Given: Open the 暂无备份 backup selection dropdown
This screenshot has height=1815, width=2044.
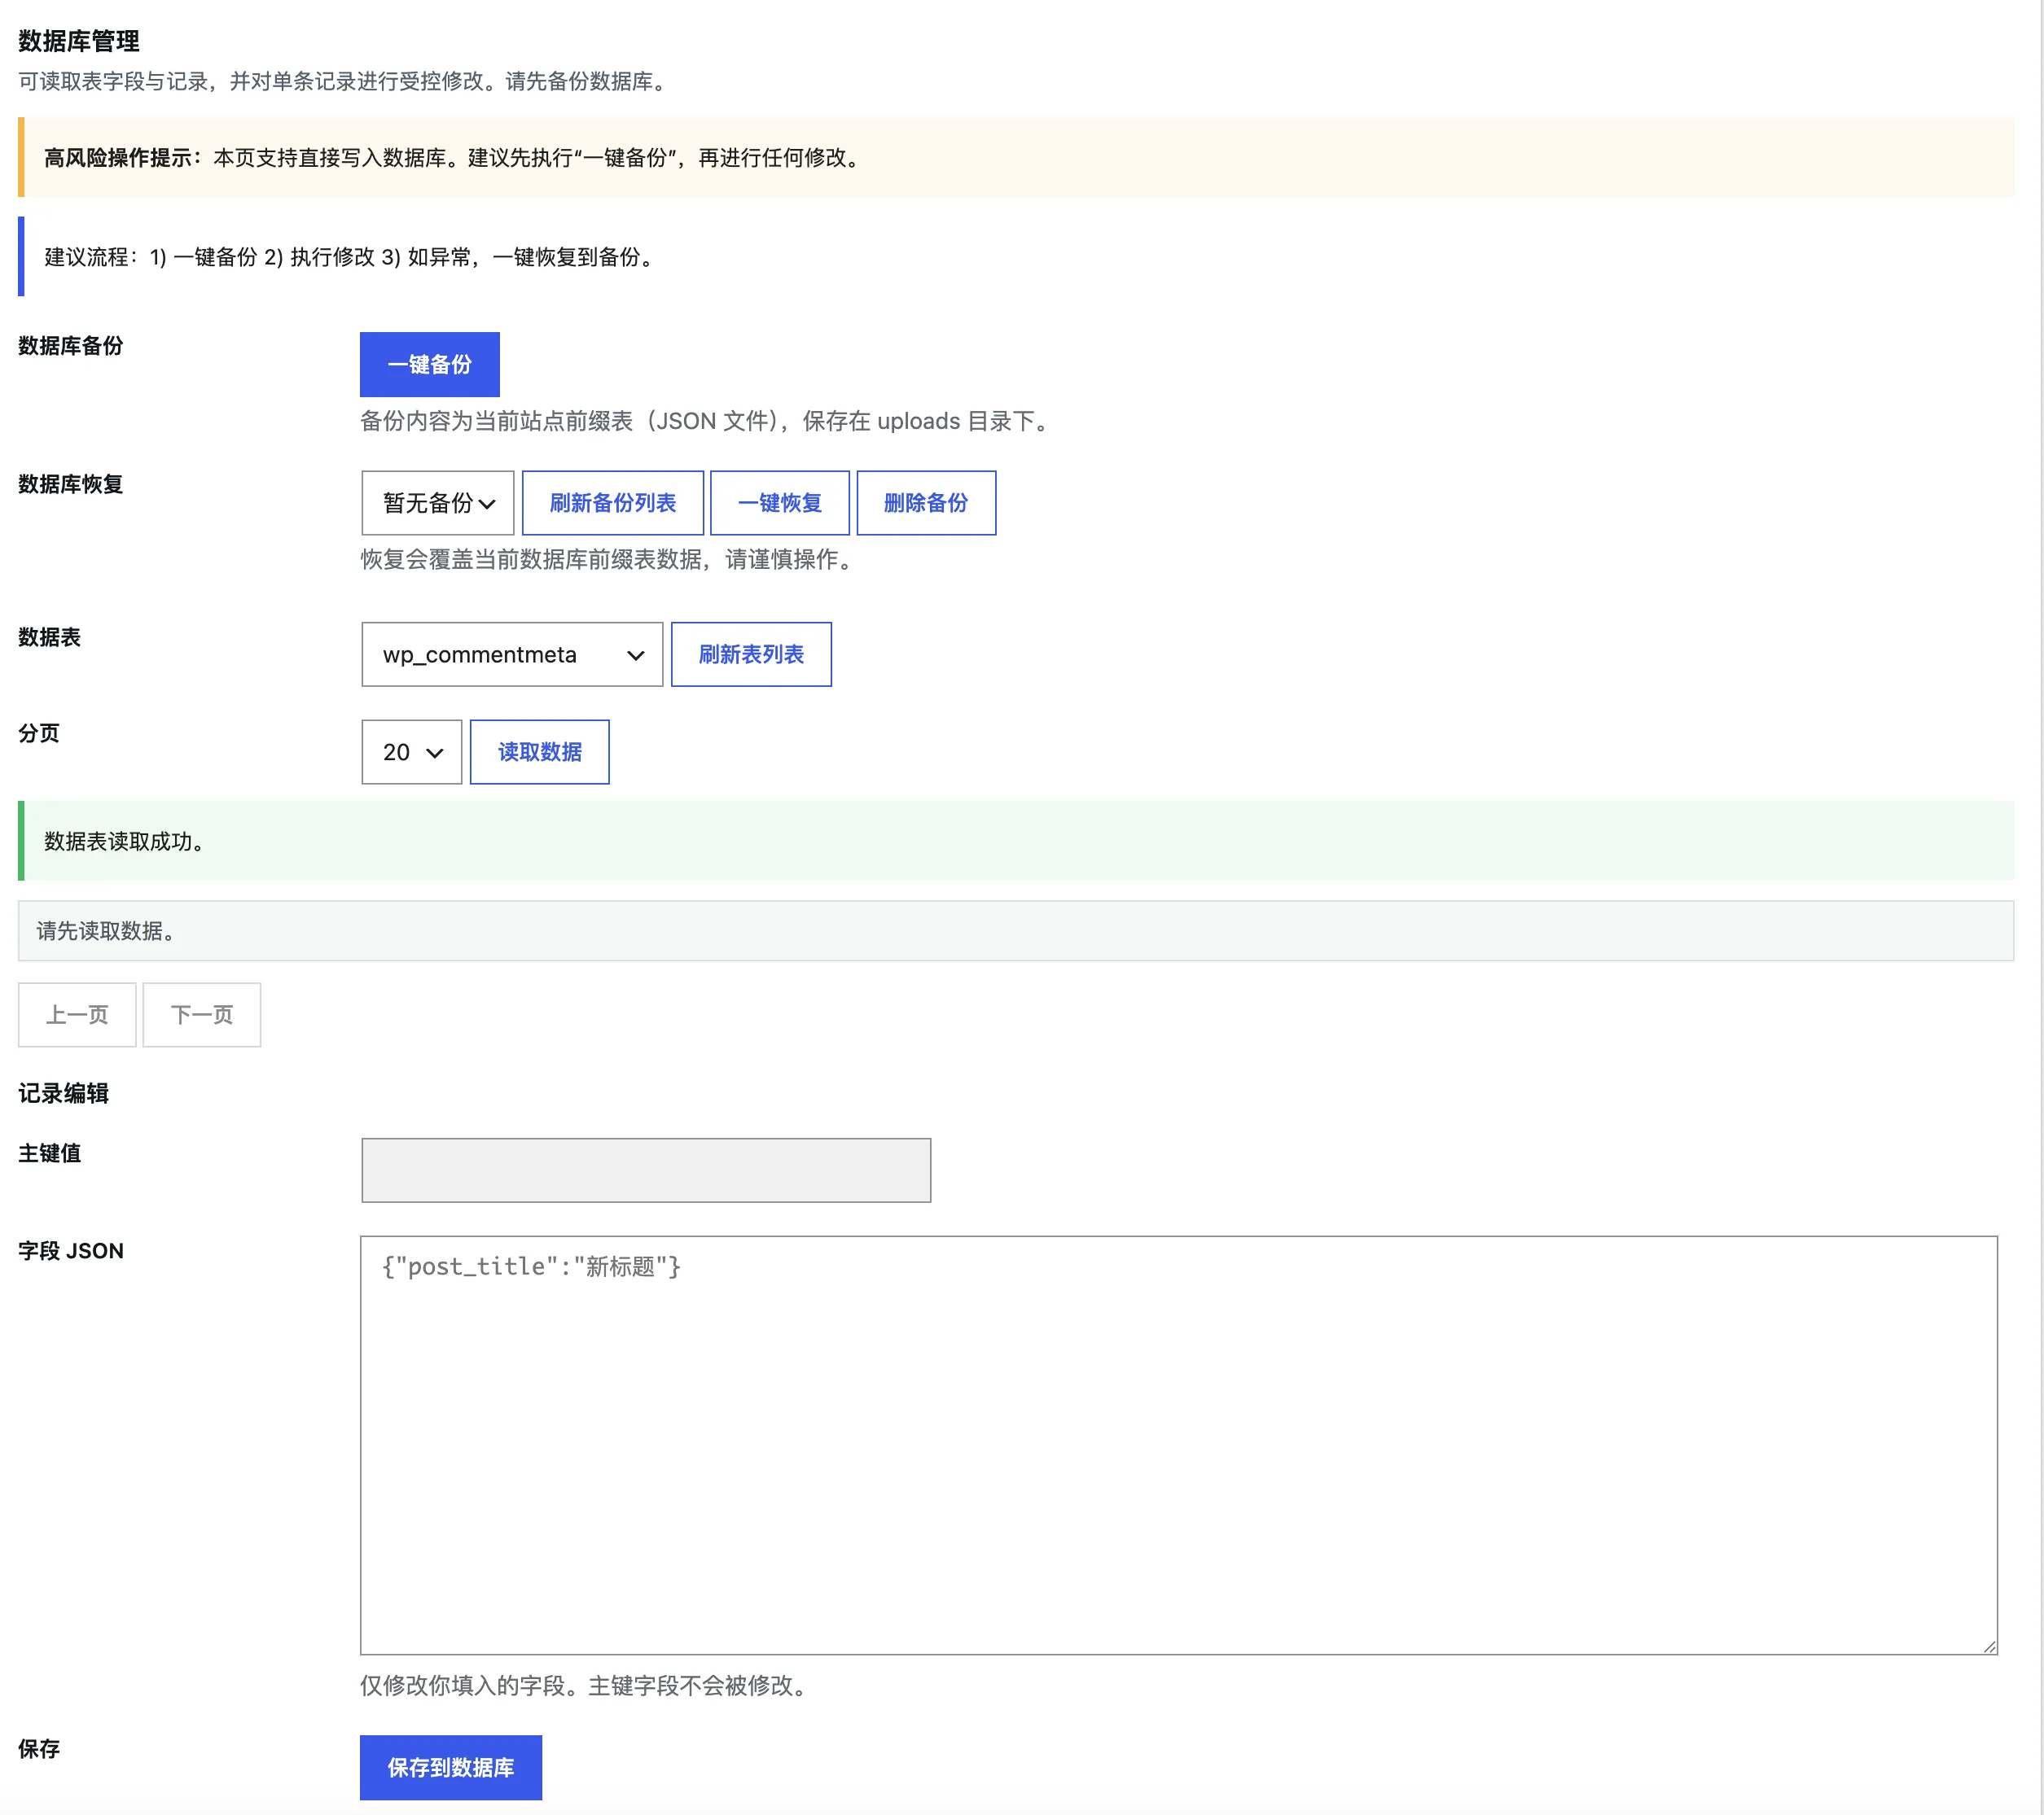Looking at the screenshot, I should pos(437,503).
